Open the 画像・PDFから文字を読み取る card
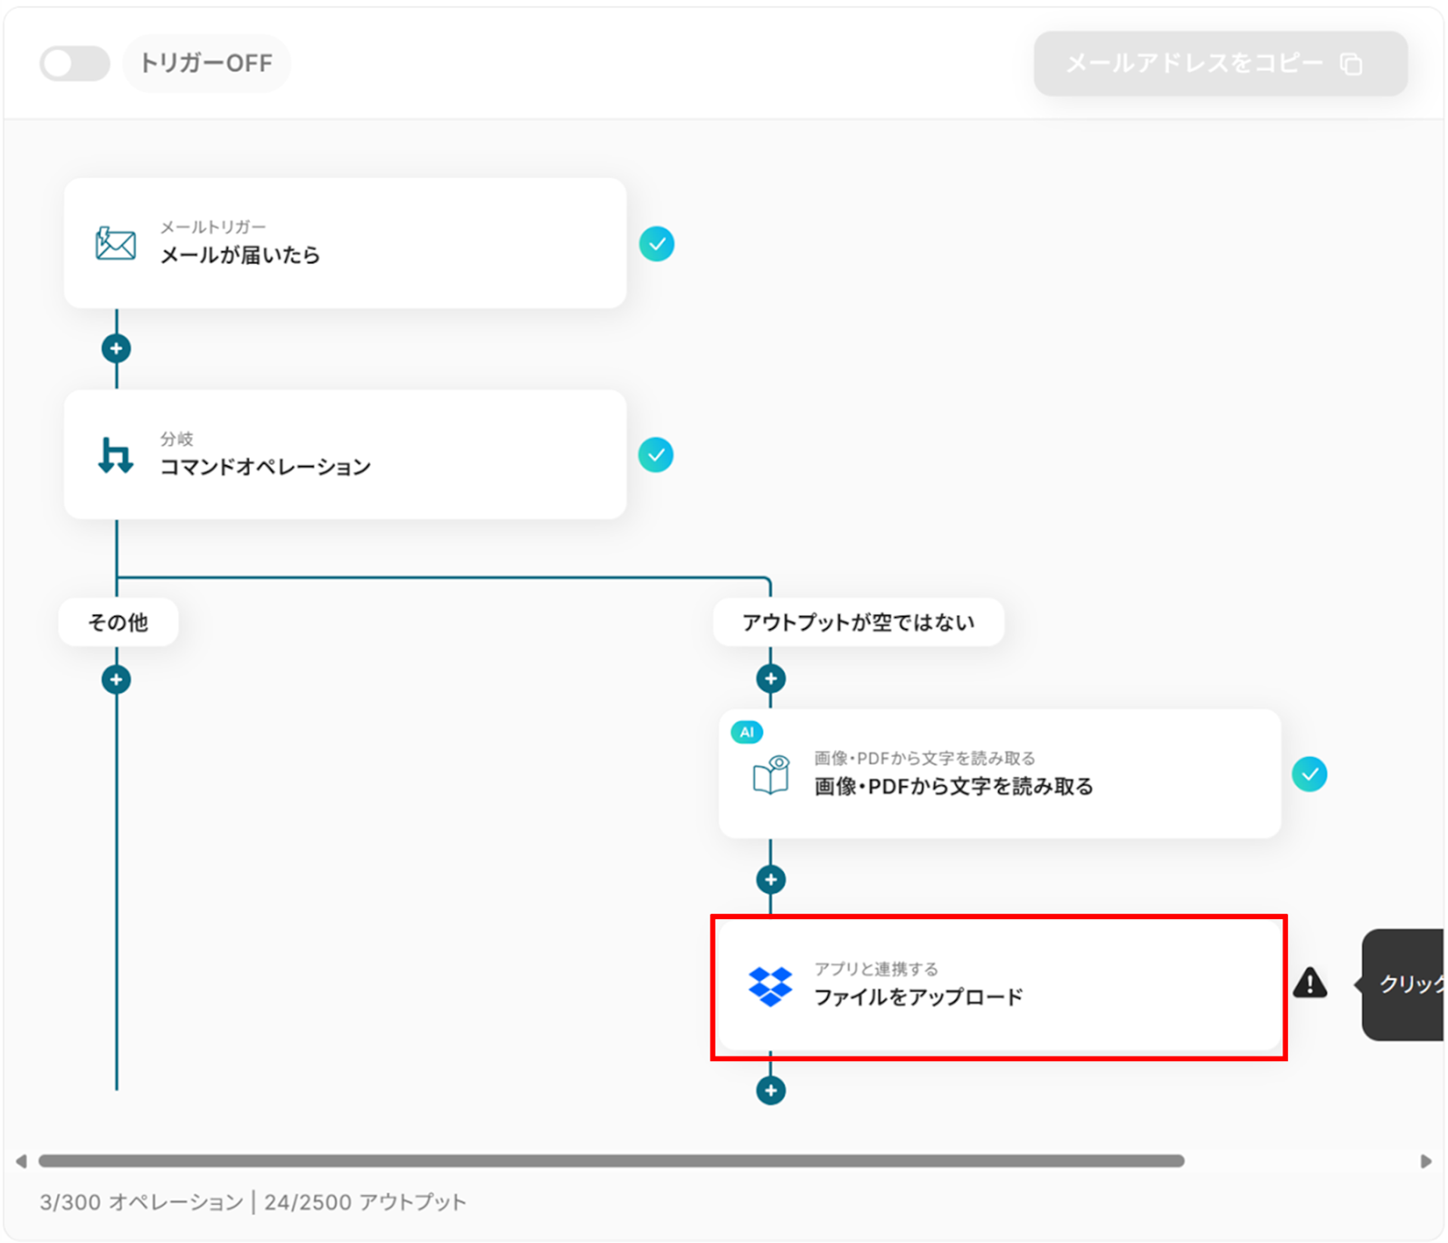Screen dimensions: 1448x1243 pos(999,773)
